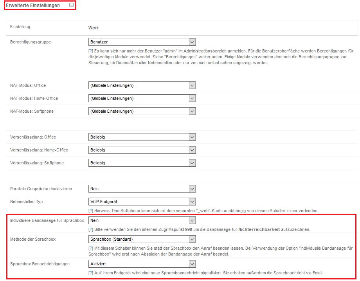
Task: Open NAT-Modus: Home-Office selection list
Action: tap(142, 98)
